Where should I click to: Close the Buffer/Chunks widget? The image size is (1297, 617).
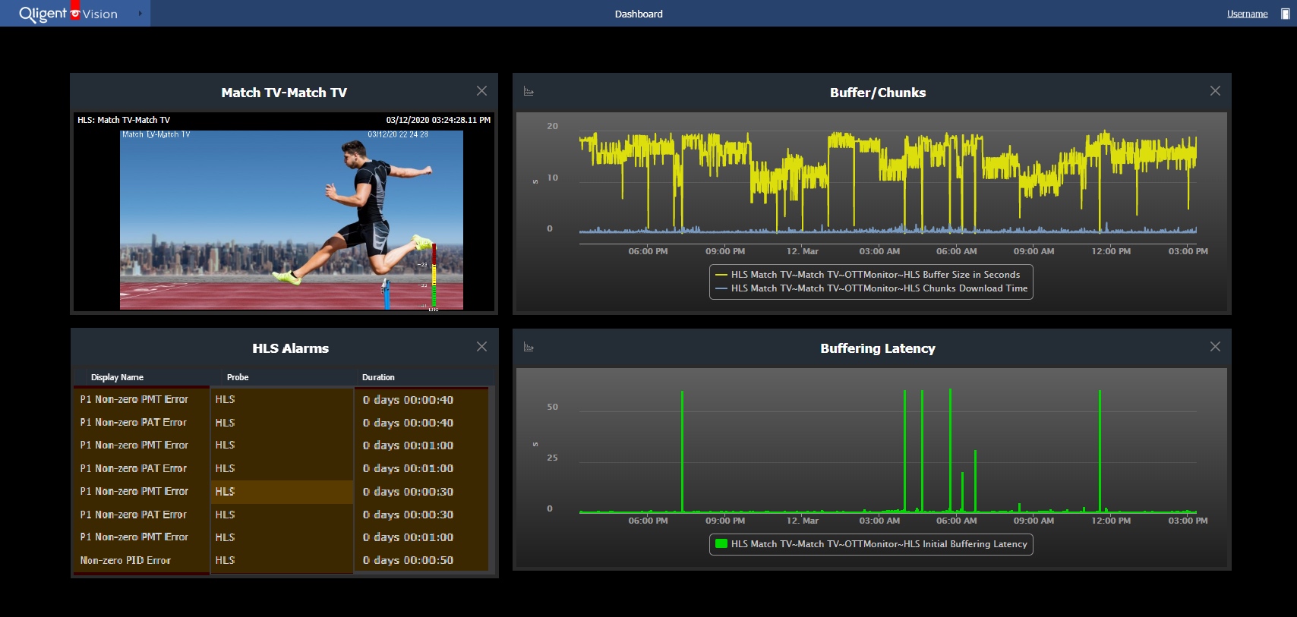pyautogui.click(x=1215, y=91)
